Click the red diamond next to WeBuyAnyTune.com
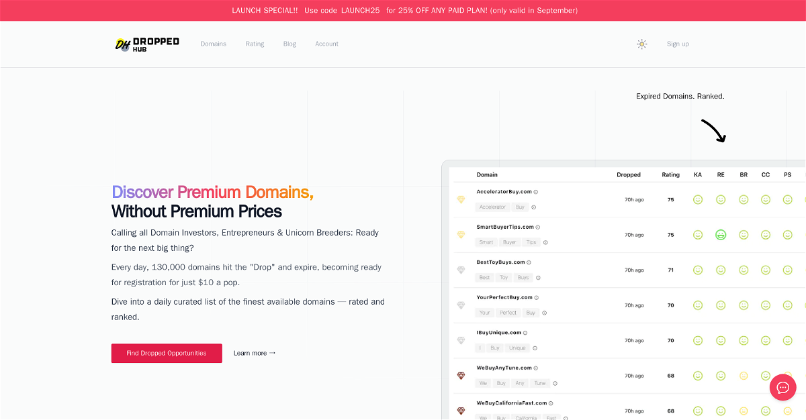This screenshot has height=420, width=806. (461, 376)
